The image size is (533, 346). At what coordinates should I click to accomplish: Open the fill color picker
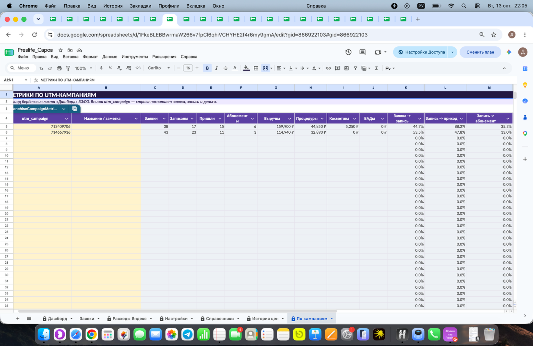pos(246,68)
